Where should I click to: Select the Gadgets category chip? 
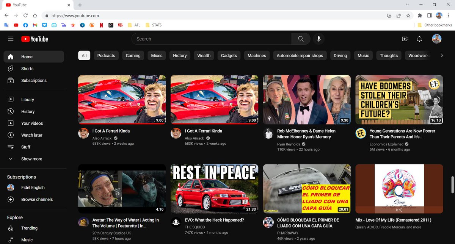coord(229,55)
